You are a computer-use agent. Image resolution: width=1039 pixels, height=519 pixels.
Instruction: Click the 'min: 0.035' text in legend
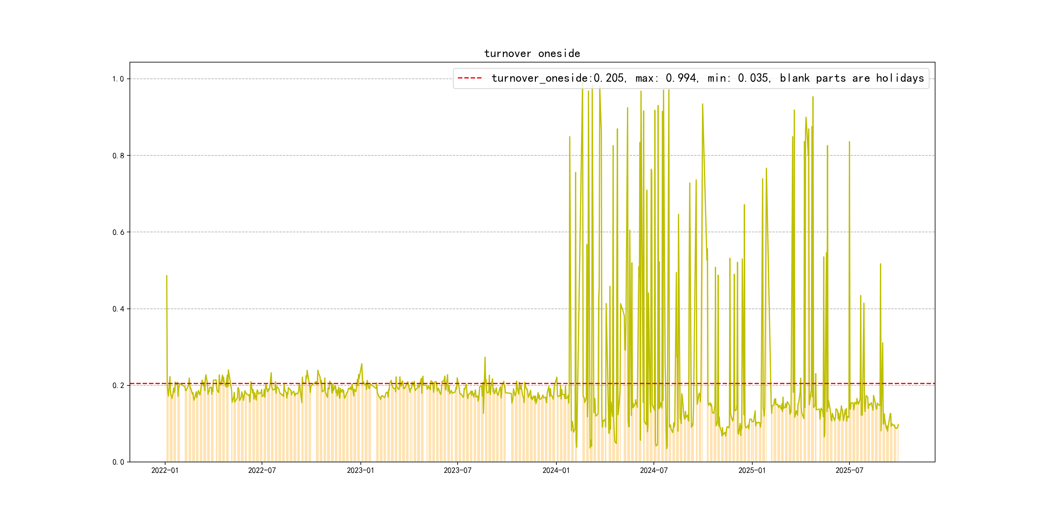tap(739, 78)
